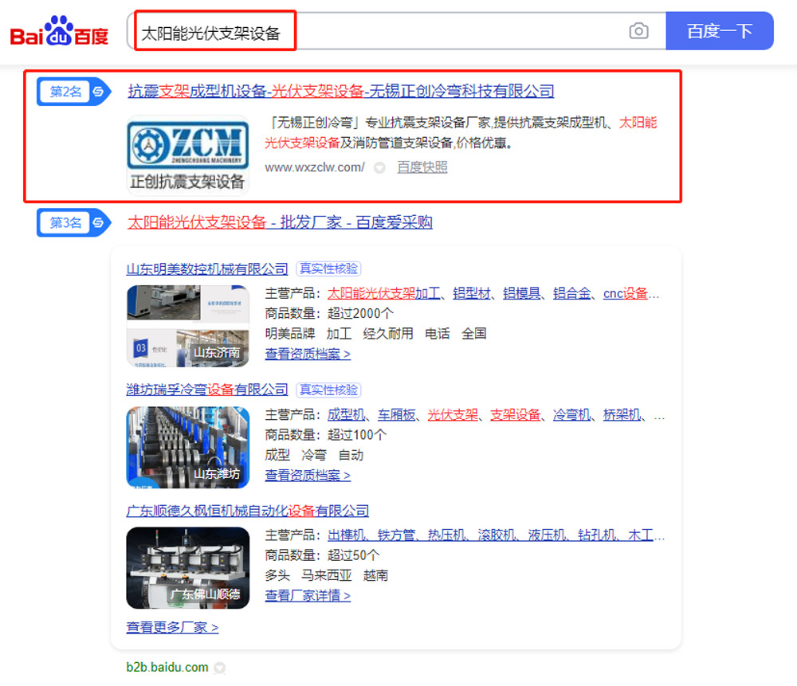Open the dropdown arrow beside www.wxzclw.com

[379, 168]
